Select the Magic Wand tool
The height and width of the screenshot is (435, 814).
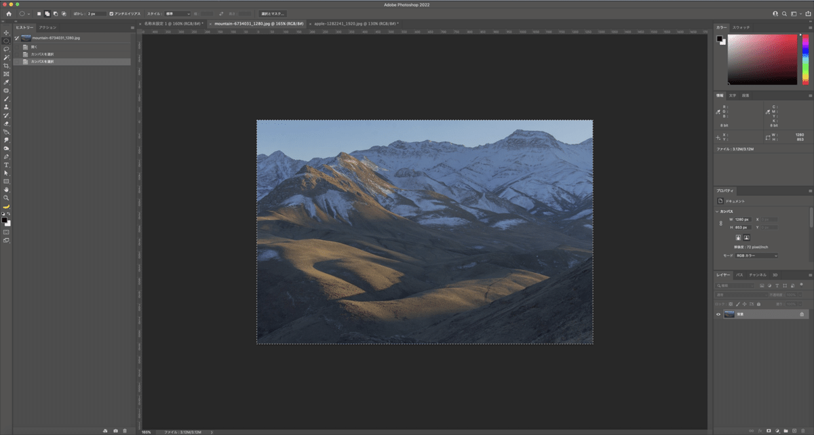pos(6,57)
